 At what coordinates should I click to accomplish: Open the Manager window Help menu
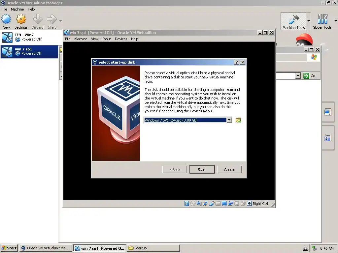31,9
